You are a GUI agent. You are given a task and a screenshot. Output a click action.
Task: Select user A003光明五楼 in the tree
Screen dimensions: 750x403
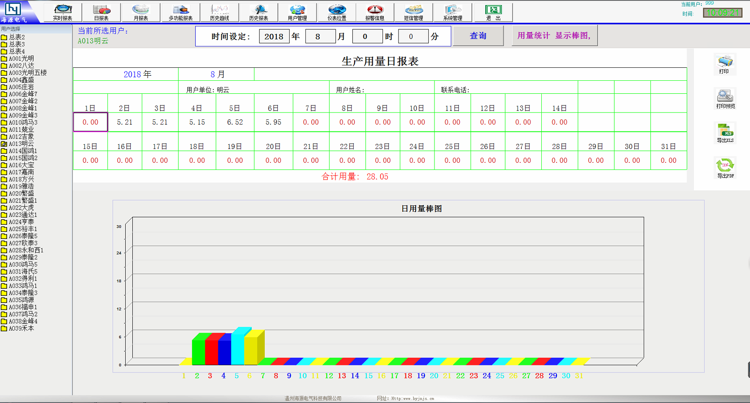(x=28, y=73)
